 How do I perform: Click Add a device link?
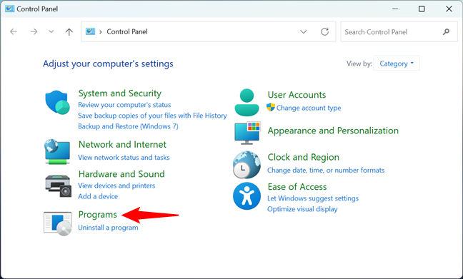(98, 196)
